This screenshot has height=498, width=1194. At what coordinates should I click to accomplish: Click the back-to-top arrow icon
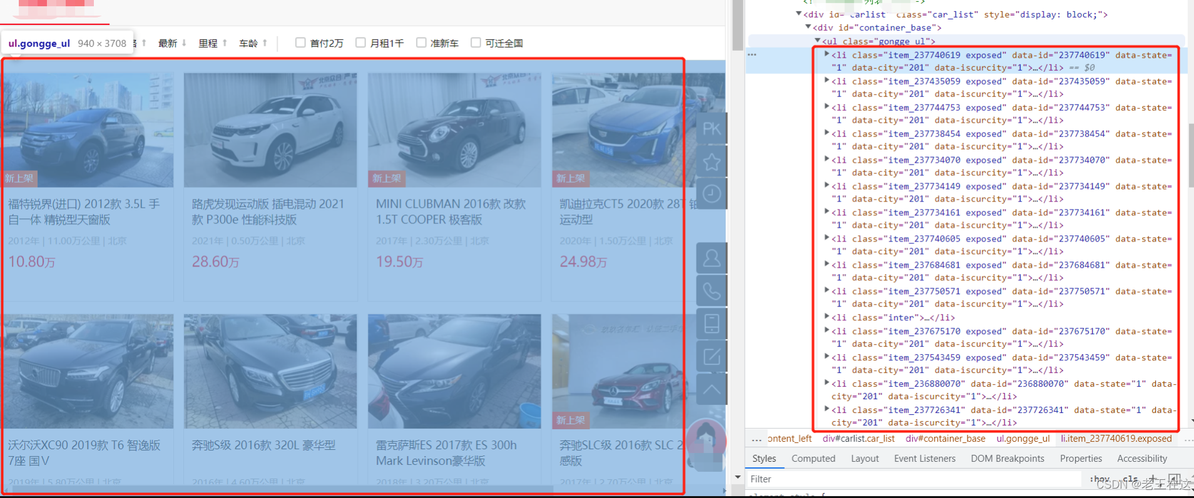pos(712,389)
